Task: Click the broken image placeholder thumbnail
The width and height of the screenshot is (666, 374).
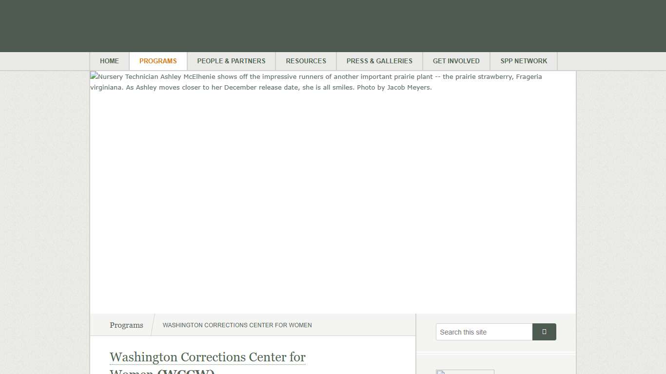Action: (x=441, y=373)
